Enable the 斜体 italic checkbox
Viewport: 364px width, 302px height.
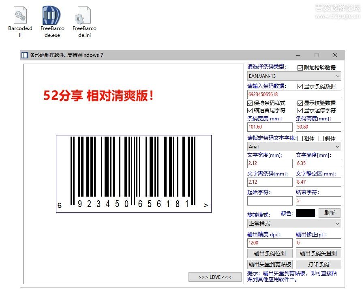321,139
